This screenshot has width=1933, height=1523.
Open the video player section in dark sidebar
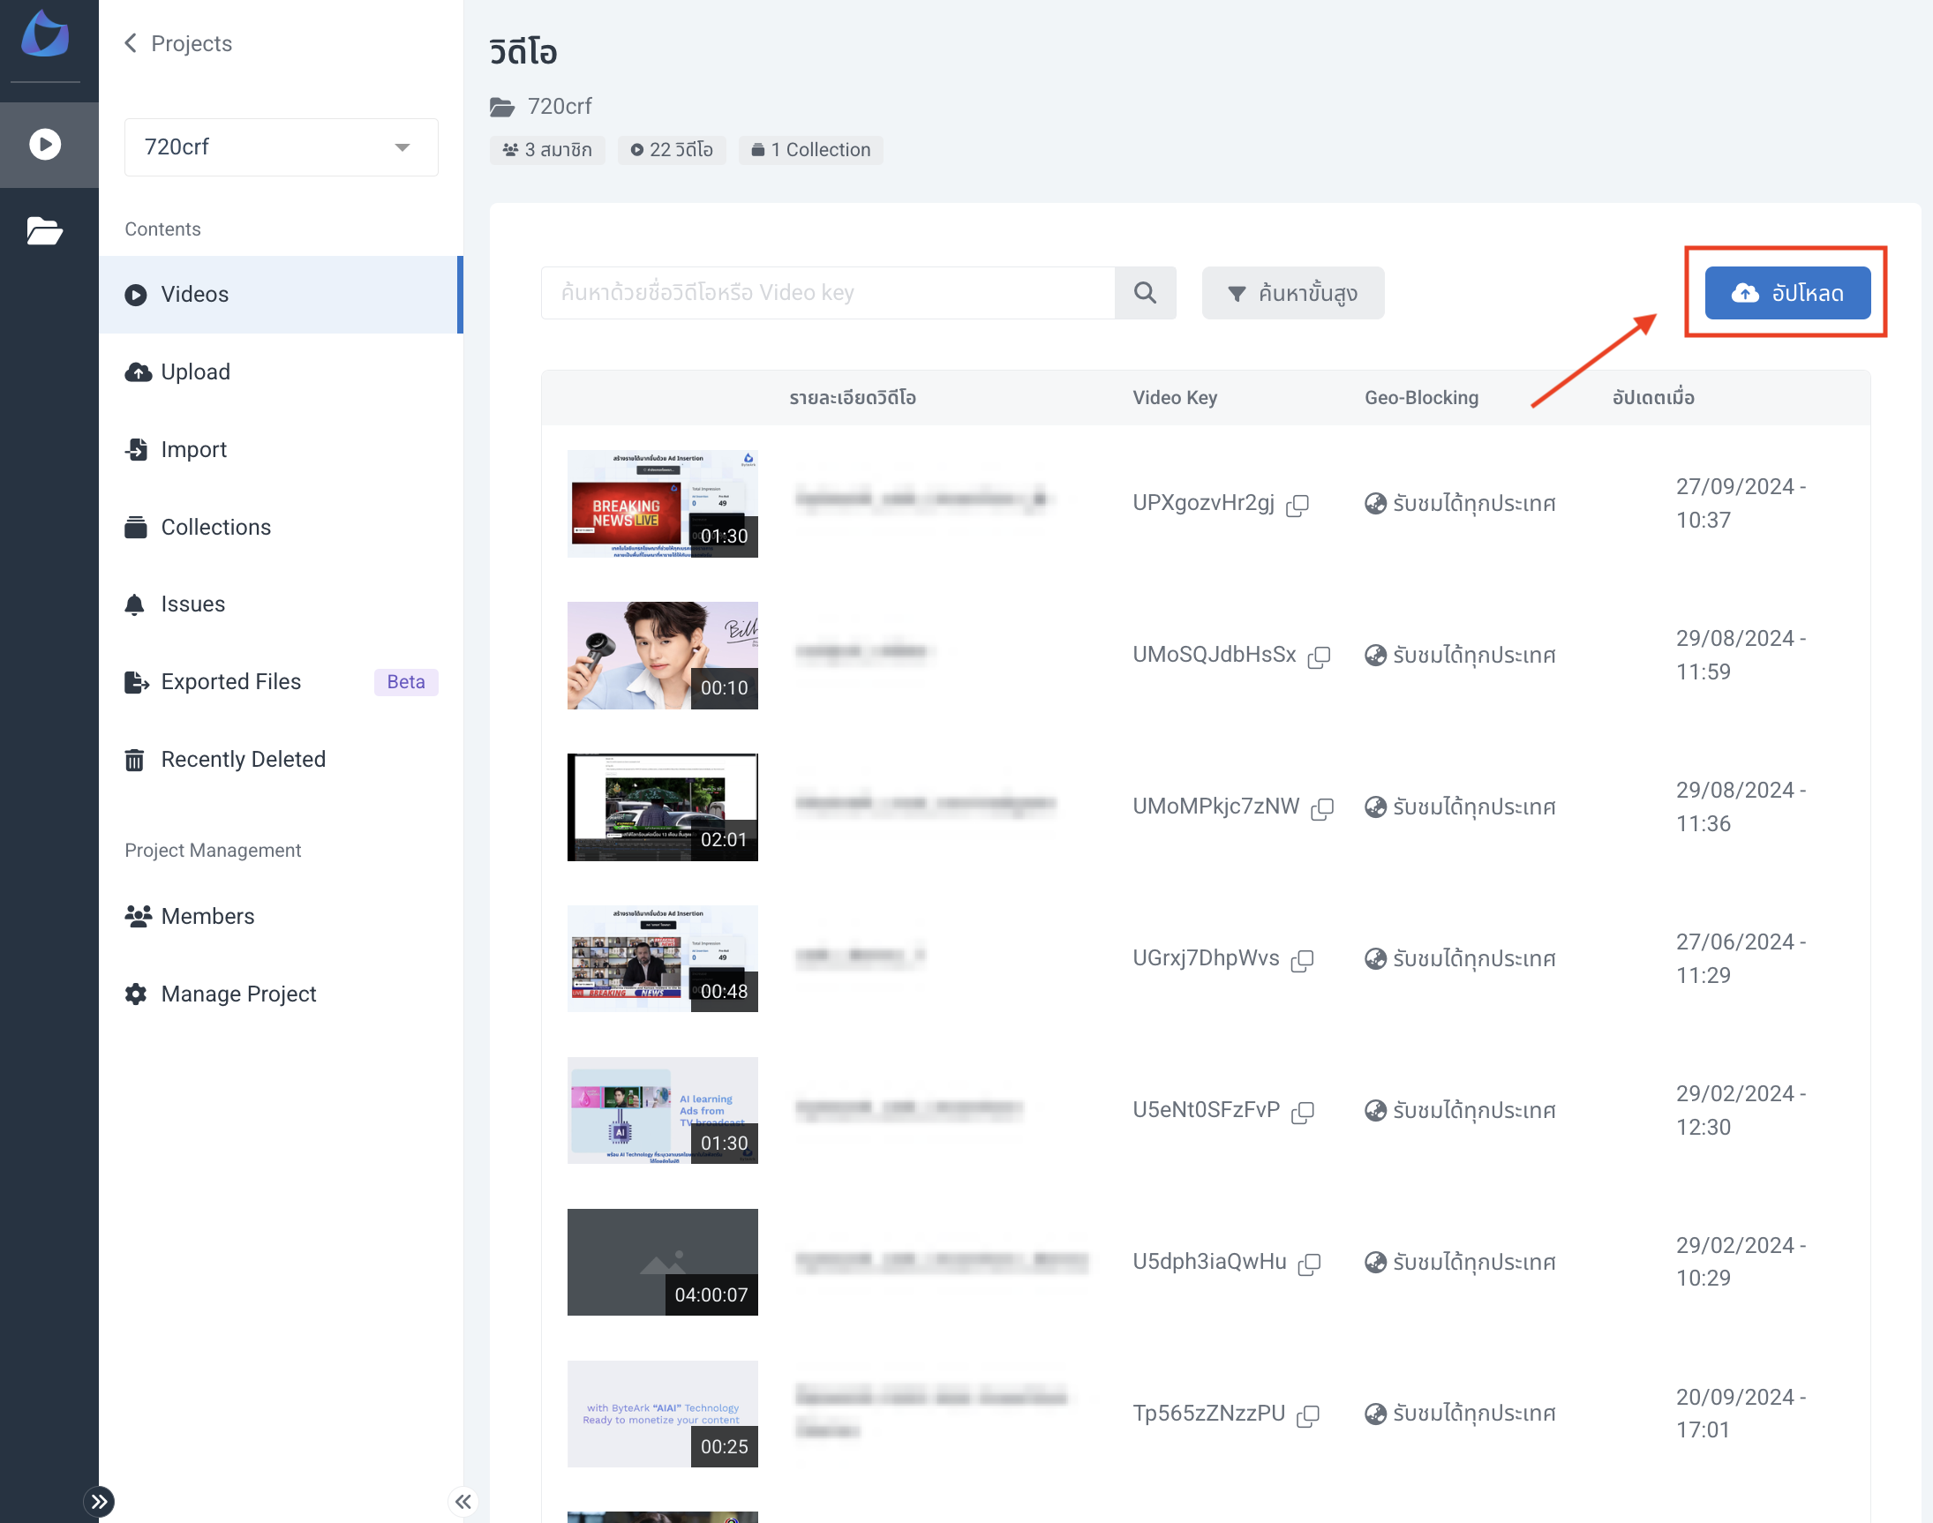coord(46,145)
